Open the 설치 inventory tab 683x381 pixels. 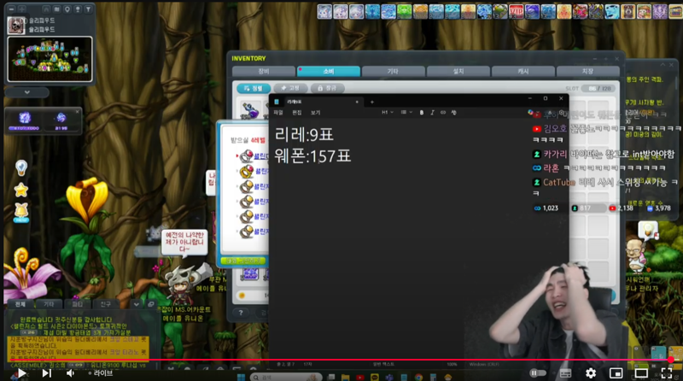coord(458,71)
